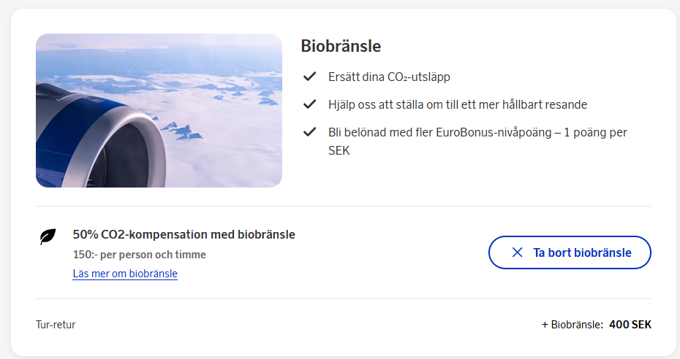The height and width of the screenshot is (359, 680).
Task: Click the checkmark beside "Bli belönad med fler"
Action: 309,132
